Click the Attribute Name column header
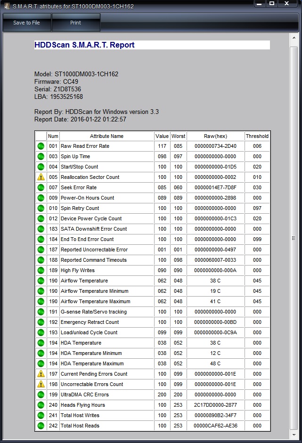302x443 pixels. pyautogui.click(x=106, y=136)
